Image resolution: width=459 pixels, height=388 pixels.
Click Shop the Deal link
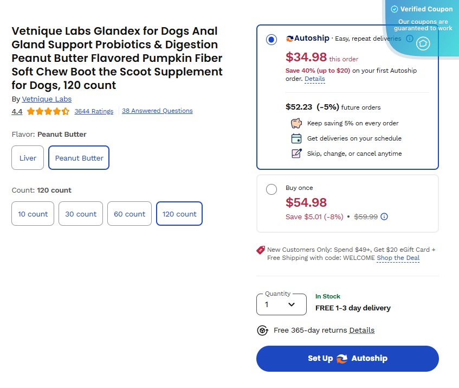click(398, 258)
